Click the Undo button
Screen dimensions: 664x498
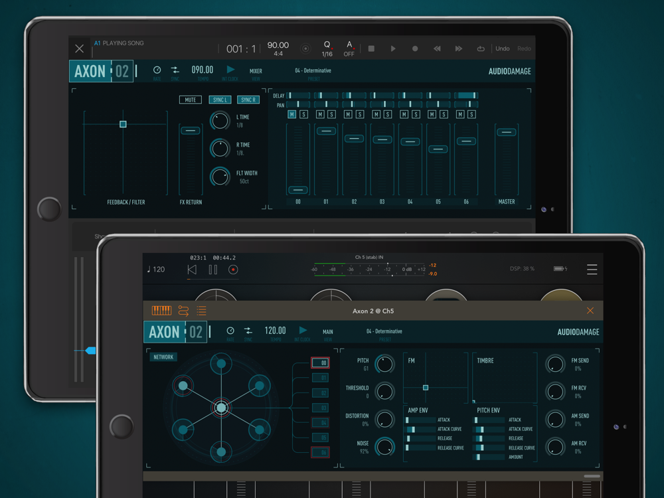tap(503, 48)
